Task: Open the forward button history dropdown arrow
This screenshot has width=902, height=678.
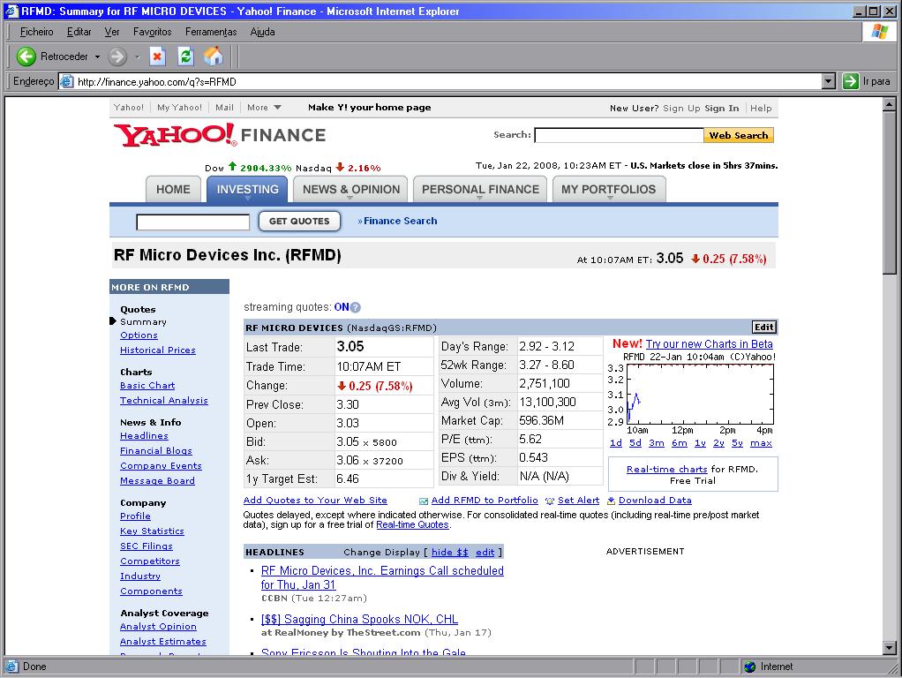Action: [137, 56]
